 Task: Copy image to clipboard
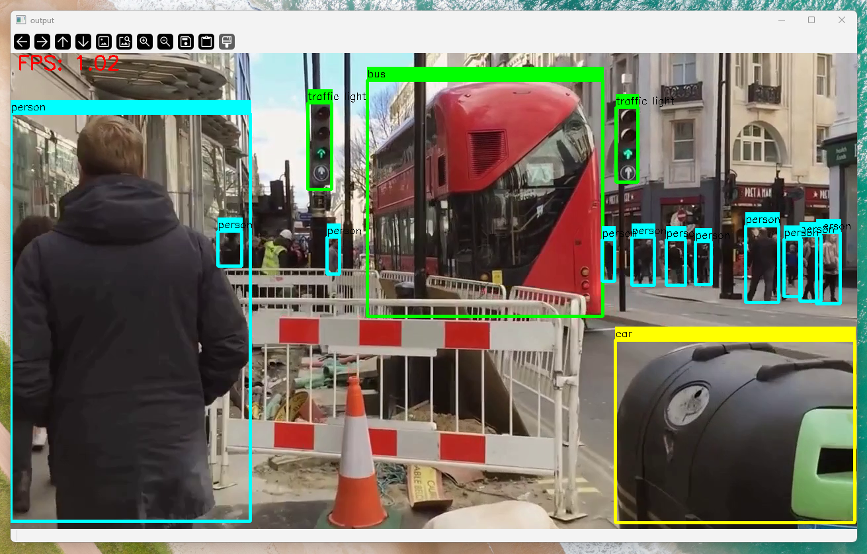point(206,42)
